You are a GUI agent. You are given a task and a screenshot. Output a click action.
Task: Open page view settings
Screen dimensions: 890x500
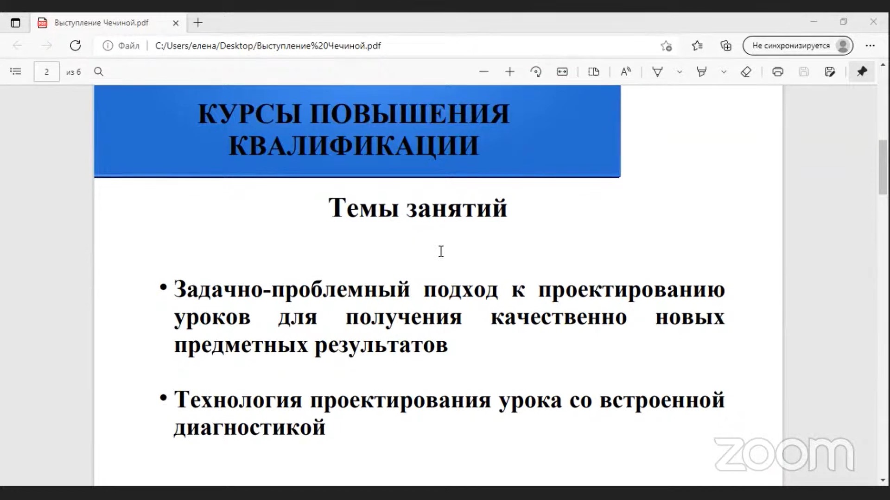pos(594,72)
